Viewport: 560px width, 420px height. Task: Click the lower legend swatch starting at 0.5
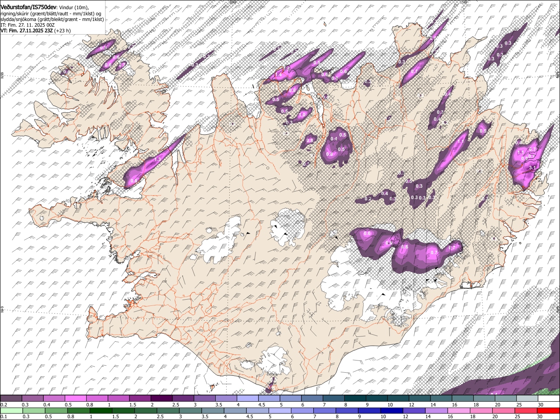[x=56, y=411]
